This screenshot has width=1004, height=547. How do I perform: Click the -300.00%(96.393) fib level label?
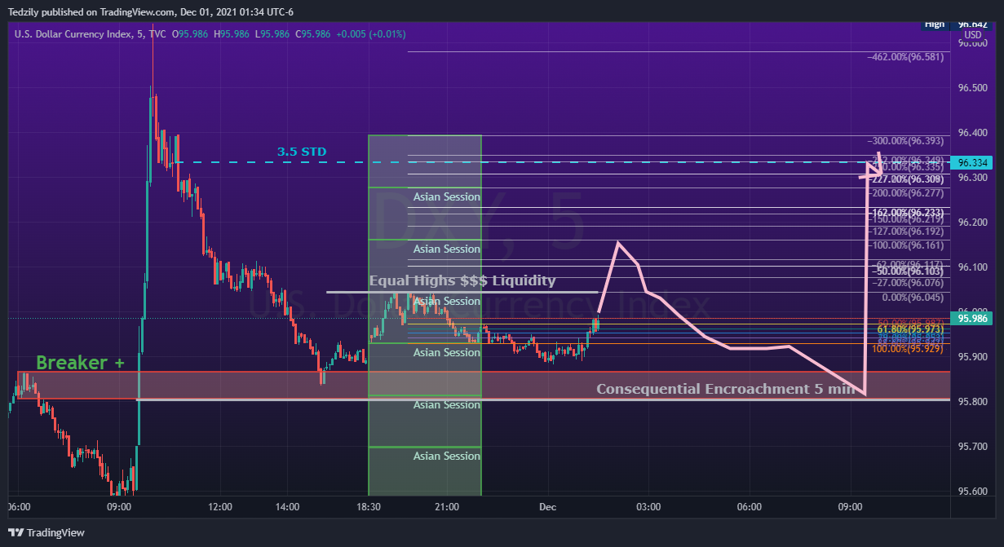pos(906,141)
